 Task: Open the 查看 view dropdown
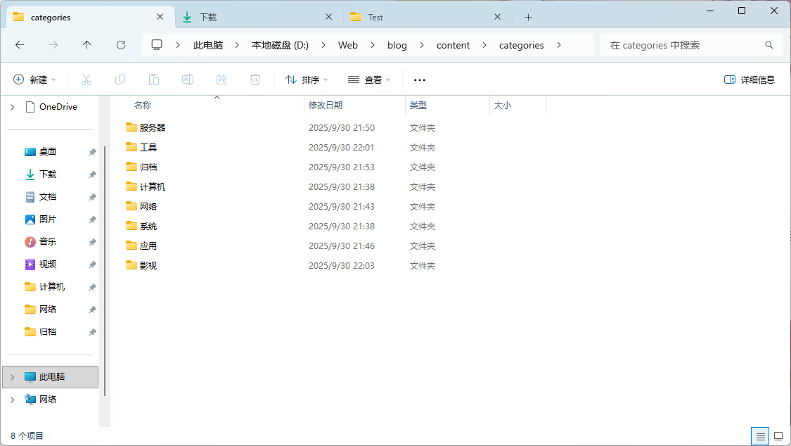click(x=369, y=80)
